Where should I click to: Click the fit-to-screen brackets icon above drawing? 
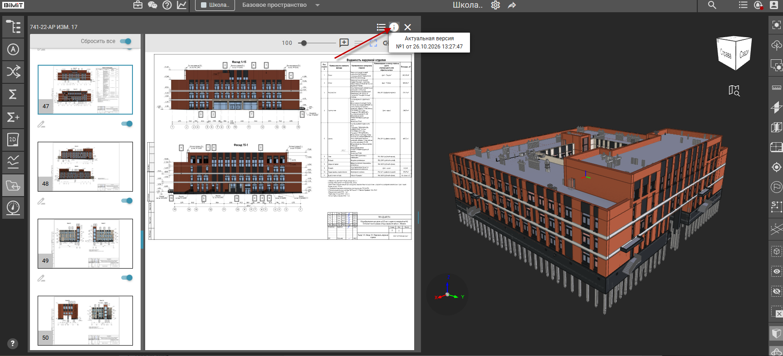(373, 43)
